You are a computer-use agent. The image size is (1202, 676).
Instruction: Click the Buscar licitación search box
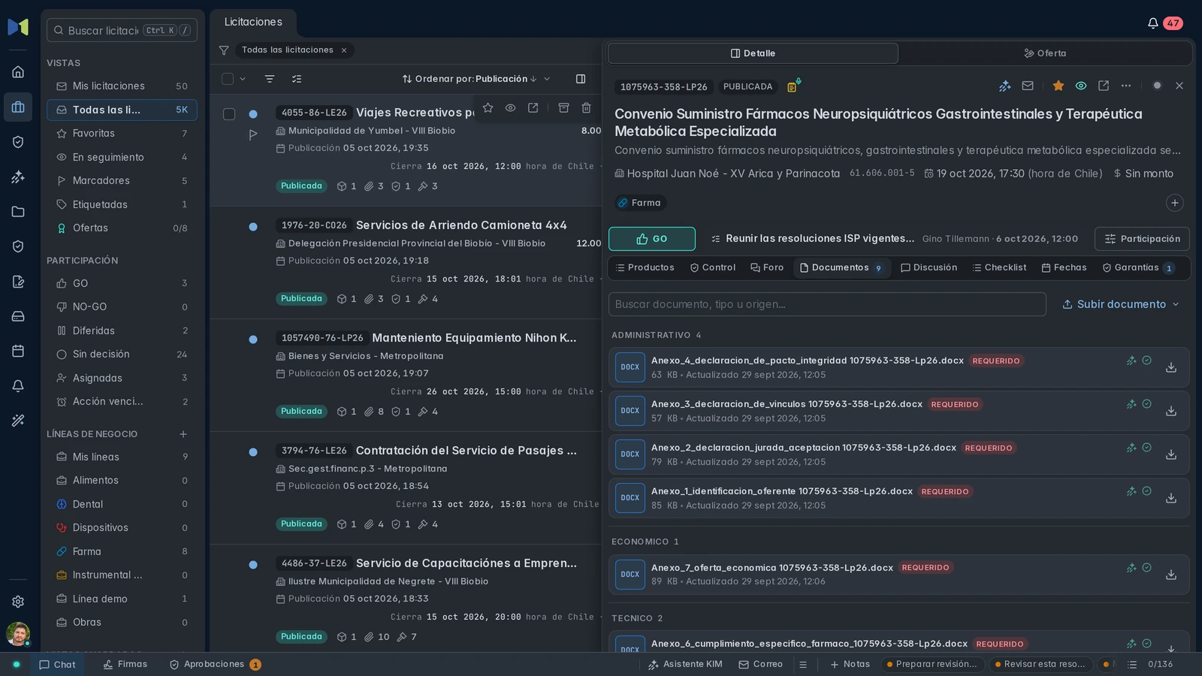(x=122, y=30)
